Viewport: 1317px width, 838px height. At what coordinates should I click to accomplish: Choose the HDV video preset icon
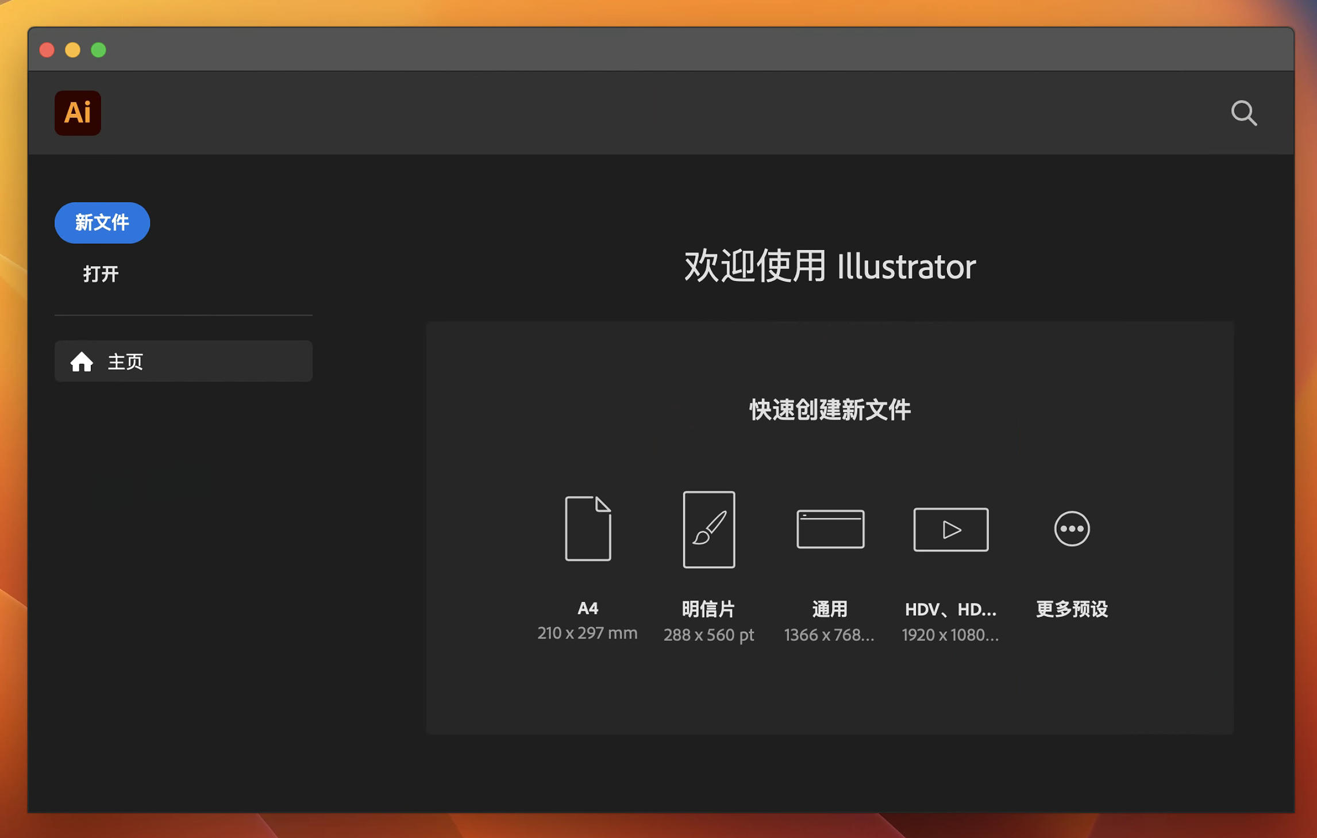pyautogui.click(x=951, y=529)
